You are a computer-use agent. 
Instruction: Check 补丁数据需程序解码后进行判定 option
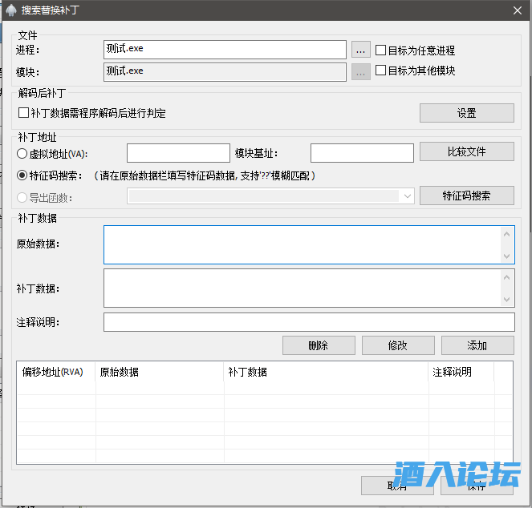[x=24, y=113]
